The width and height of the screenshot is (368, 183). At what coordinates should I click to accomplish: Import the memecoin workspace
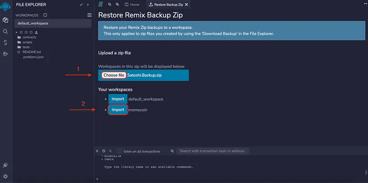point(118,109)
